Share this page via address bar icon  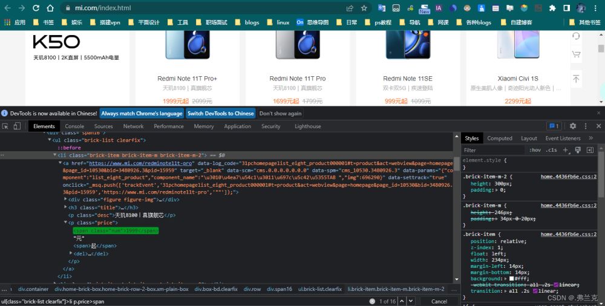(350, 8)
